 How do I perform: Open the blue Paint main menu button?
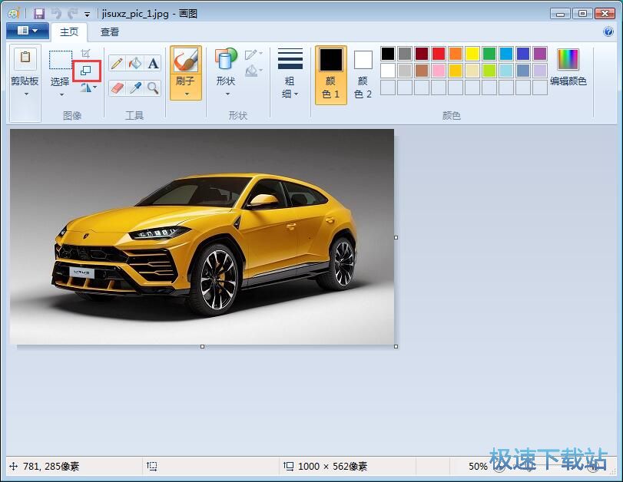point(28,31)
